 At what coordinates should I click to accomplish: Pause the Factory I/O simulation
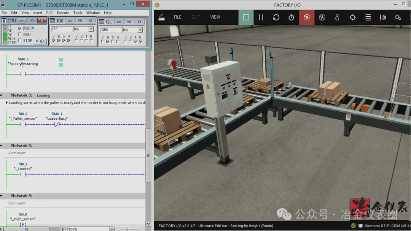coord(261,17)
